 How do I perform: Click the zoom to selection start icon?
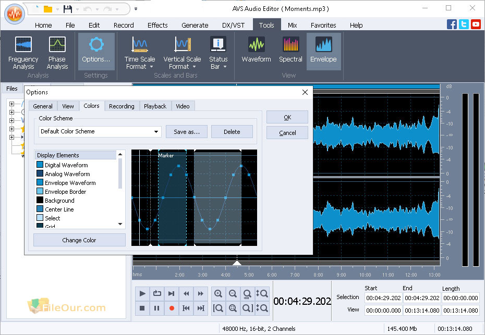pos(218,308)
